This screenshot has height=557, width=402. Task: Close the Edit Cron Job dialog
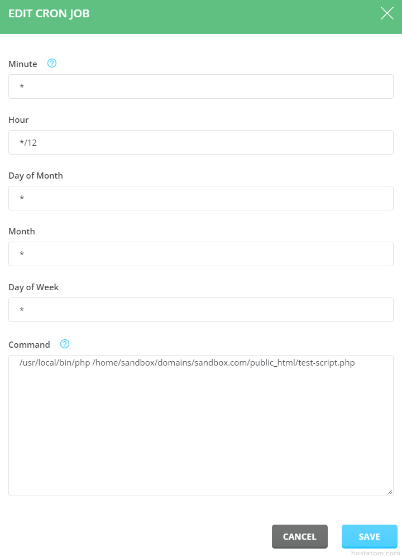(x=387, y=13)
